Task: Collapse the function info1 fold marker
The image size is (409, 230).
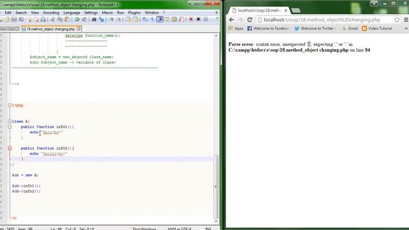Action: (x=10, y=126)
